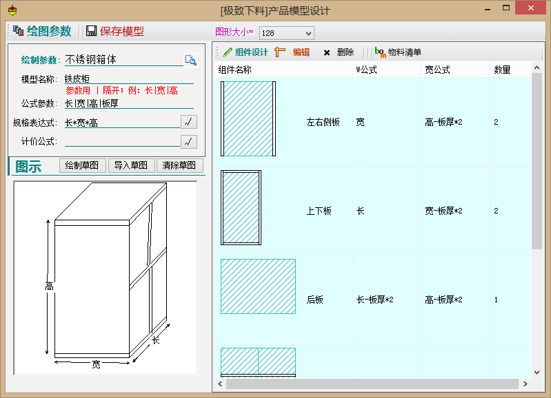Viewport: 551px width, 398px height.
Task: Click the 规格表达式 field with 长*宽*高
Action: tap(122, 123)
